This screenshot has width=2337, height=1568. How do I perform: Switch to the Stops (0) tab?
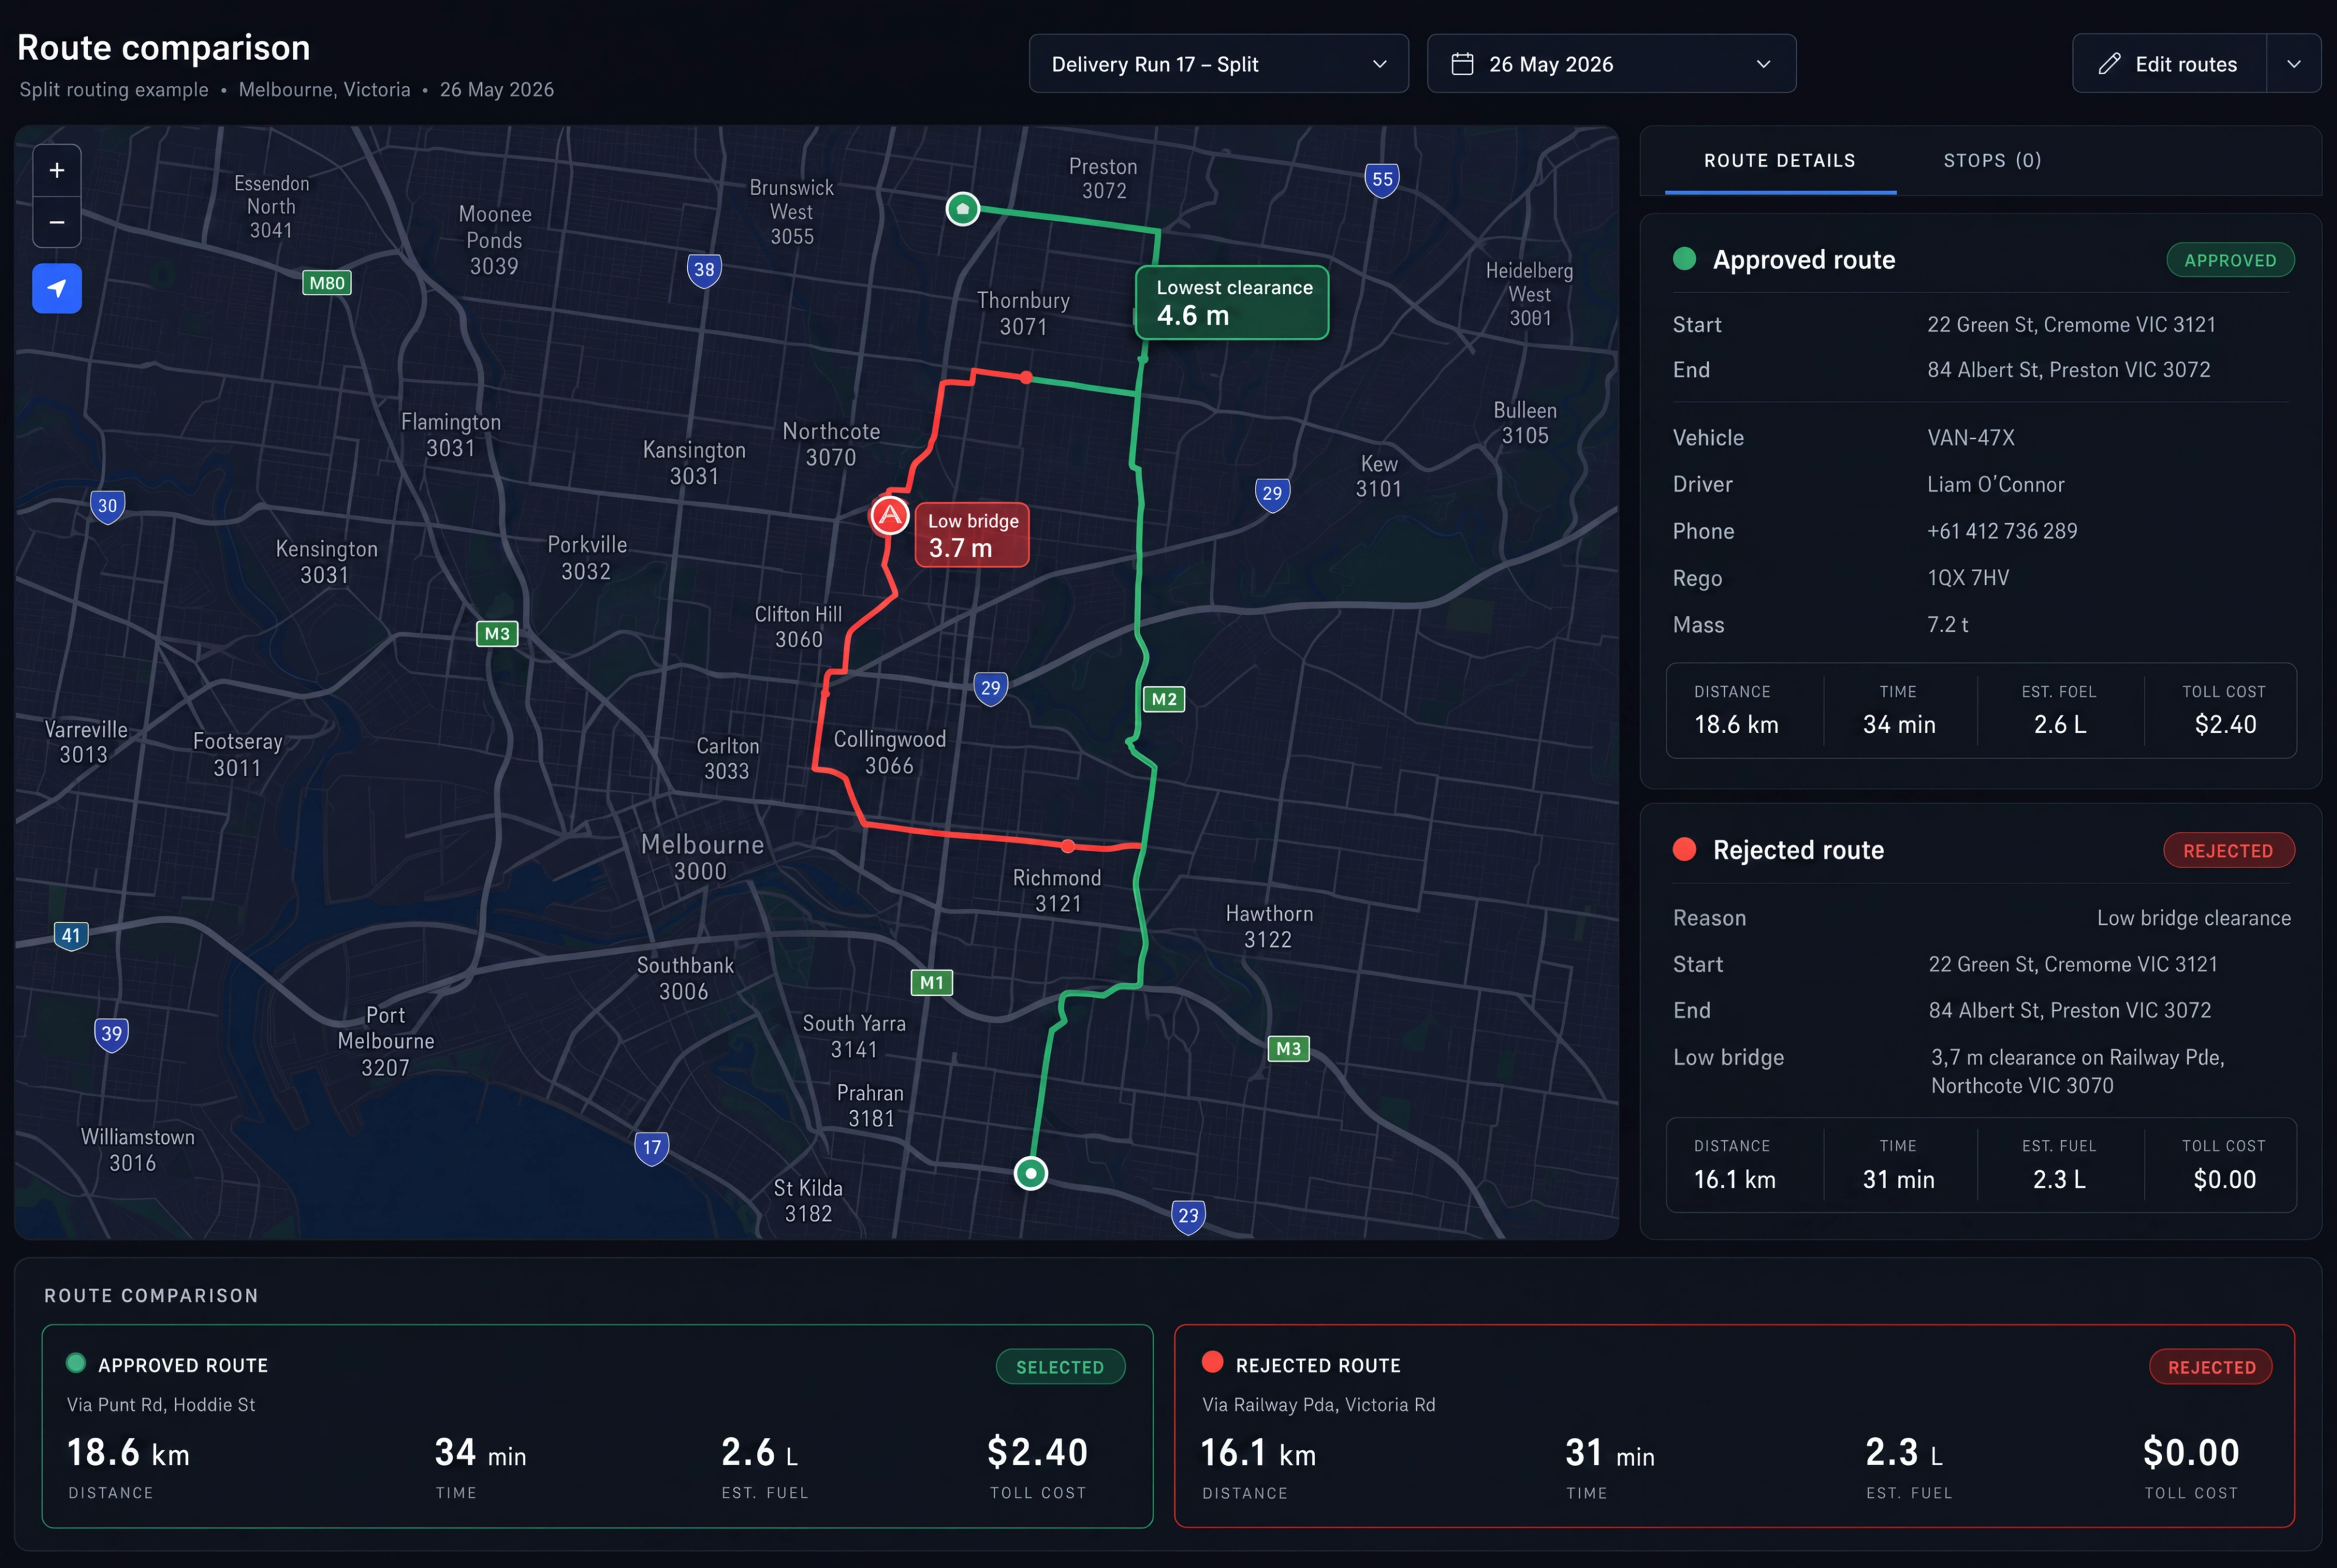[1992, 161]
